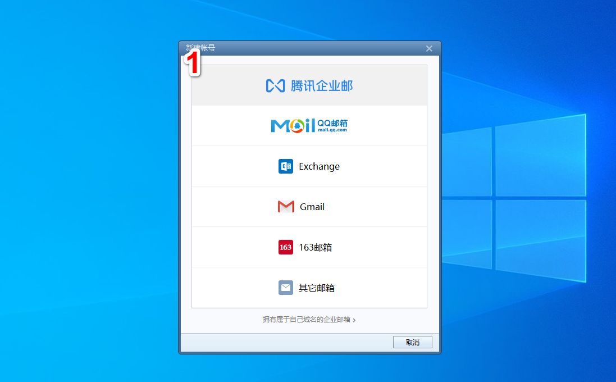The image size is (616, 382).
Task: Select the 163邮箱 label text
Action: (315, 247)
